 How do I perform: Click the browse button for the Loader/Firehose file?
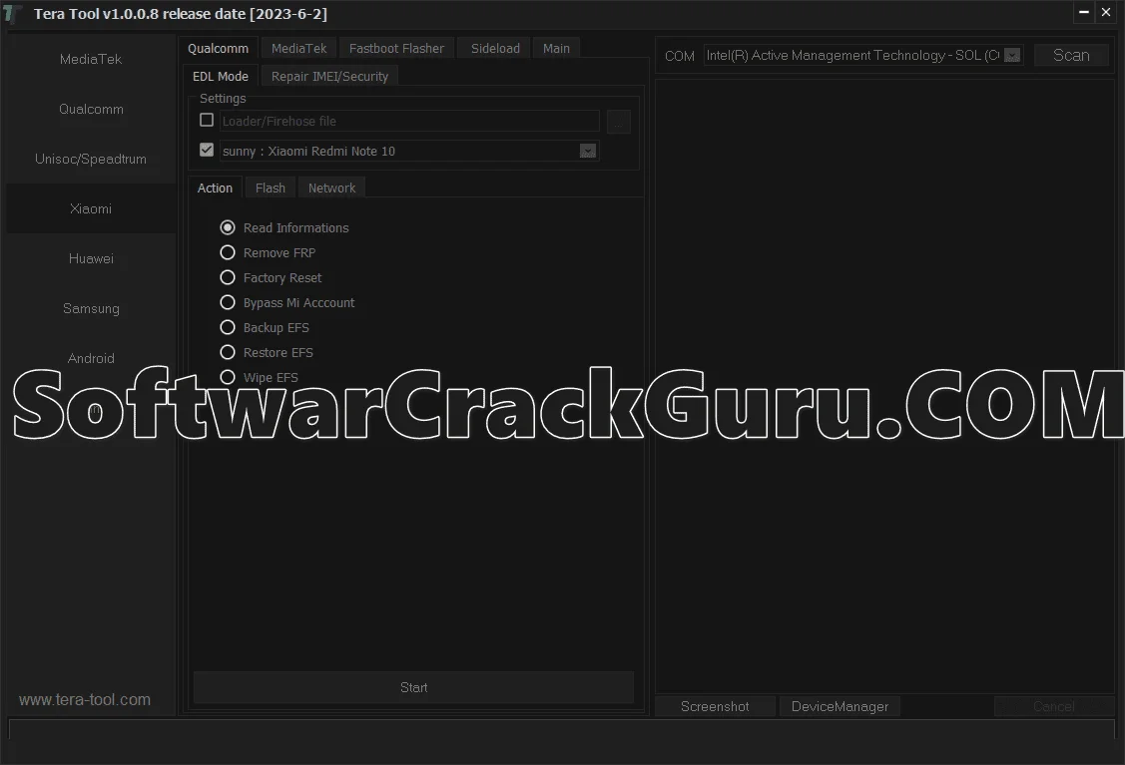click(x=619, y=122)
